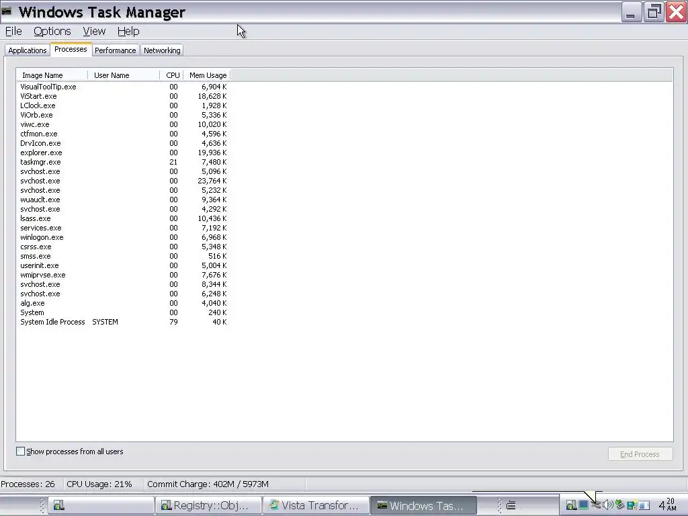Click the tray icon left of the clock
Screen dimensions: 688x516
[x=644, y=505]
